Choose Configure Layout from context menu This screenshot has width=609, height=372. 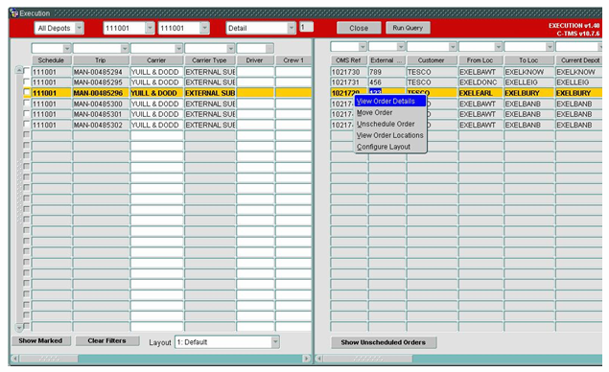(390, 147)
